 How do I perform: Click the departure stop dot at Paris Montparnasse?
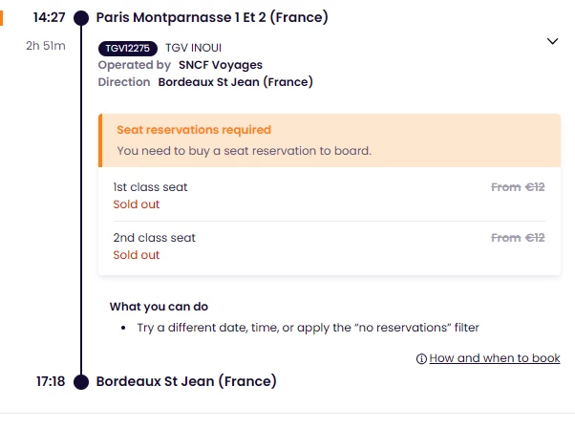(x=81, y=18)
